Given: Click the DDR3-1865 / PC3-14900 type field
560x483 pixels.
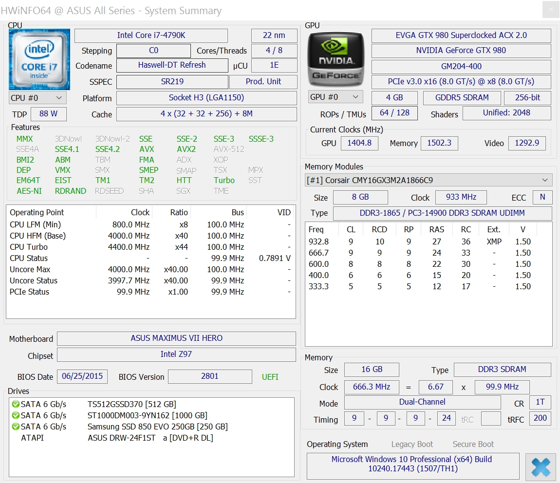Looking at the screenshot, I should (443, 213).
